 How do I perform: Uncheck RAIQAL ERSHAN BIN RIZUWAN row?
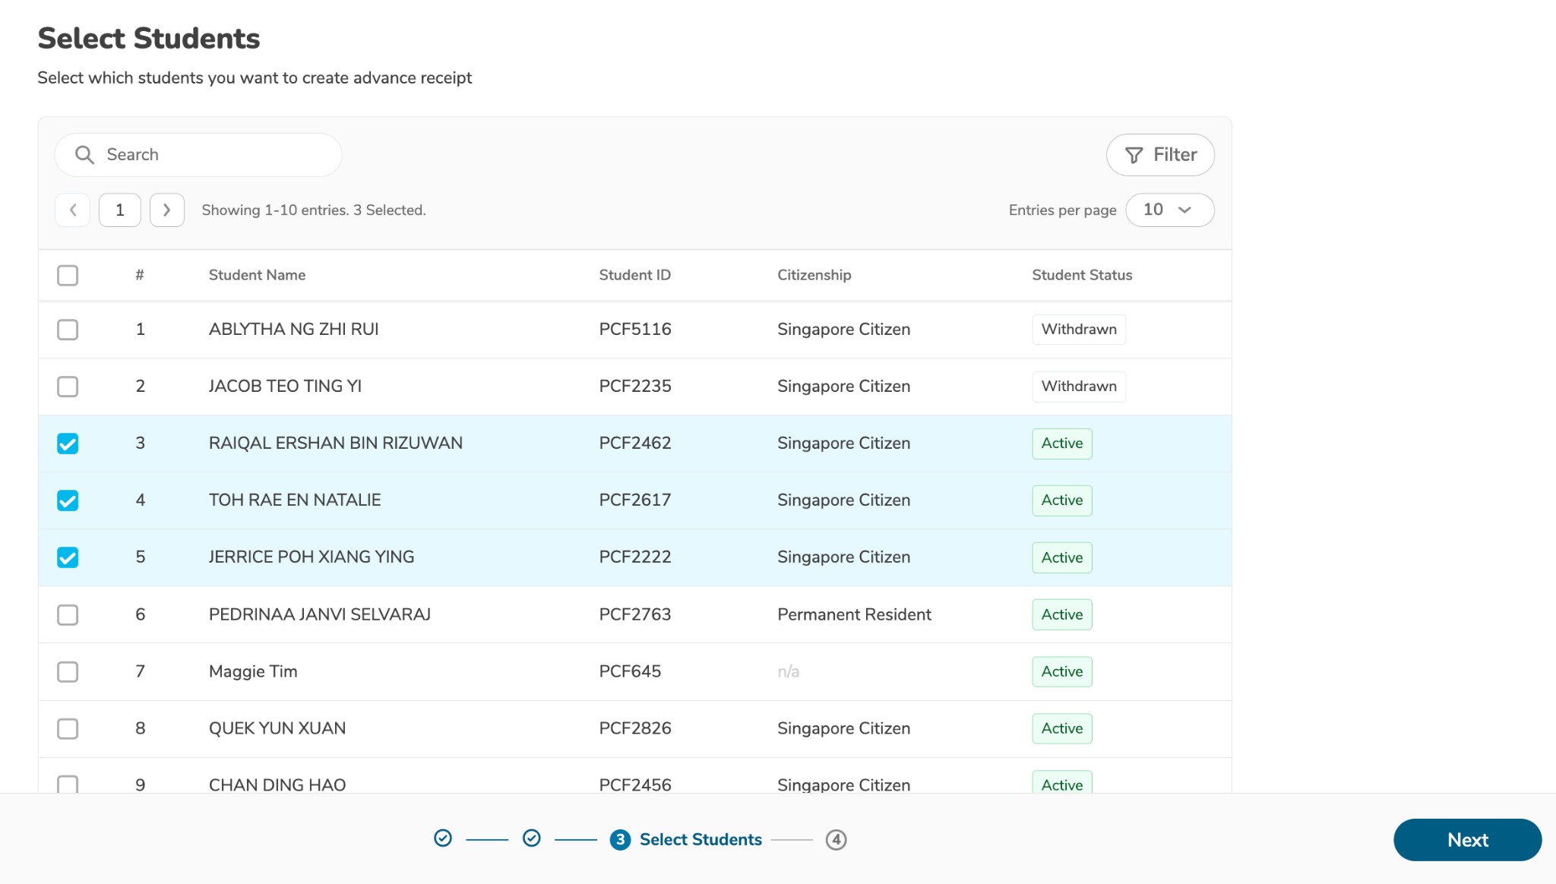(x=68, y=444)
